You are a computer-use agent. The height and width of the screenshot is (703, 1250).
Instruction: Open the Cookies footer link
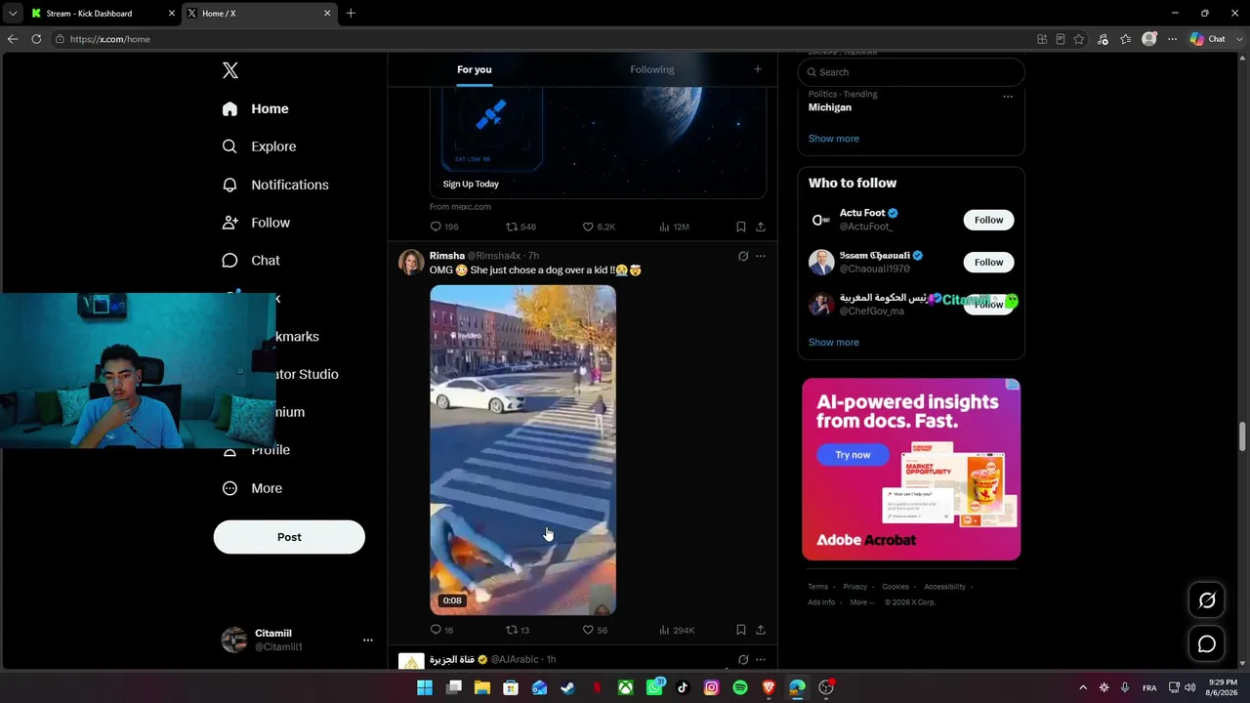[x=896, y=587]
